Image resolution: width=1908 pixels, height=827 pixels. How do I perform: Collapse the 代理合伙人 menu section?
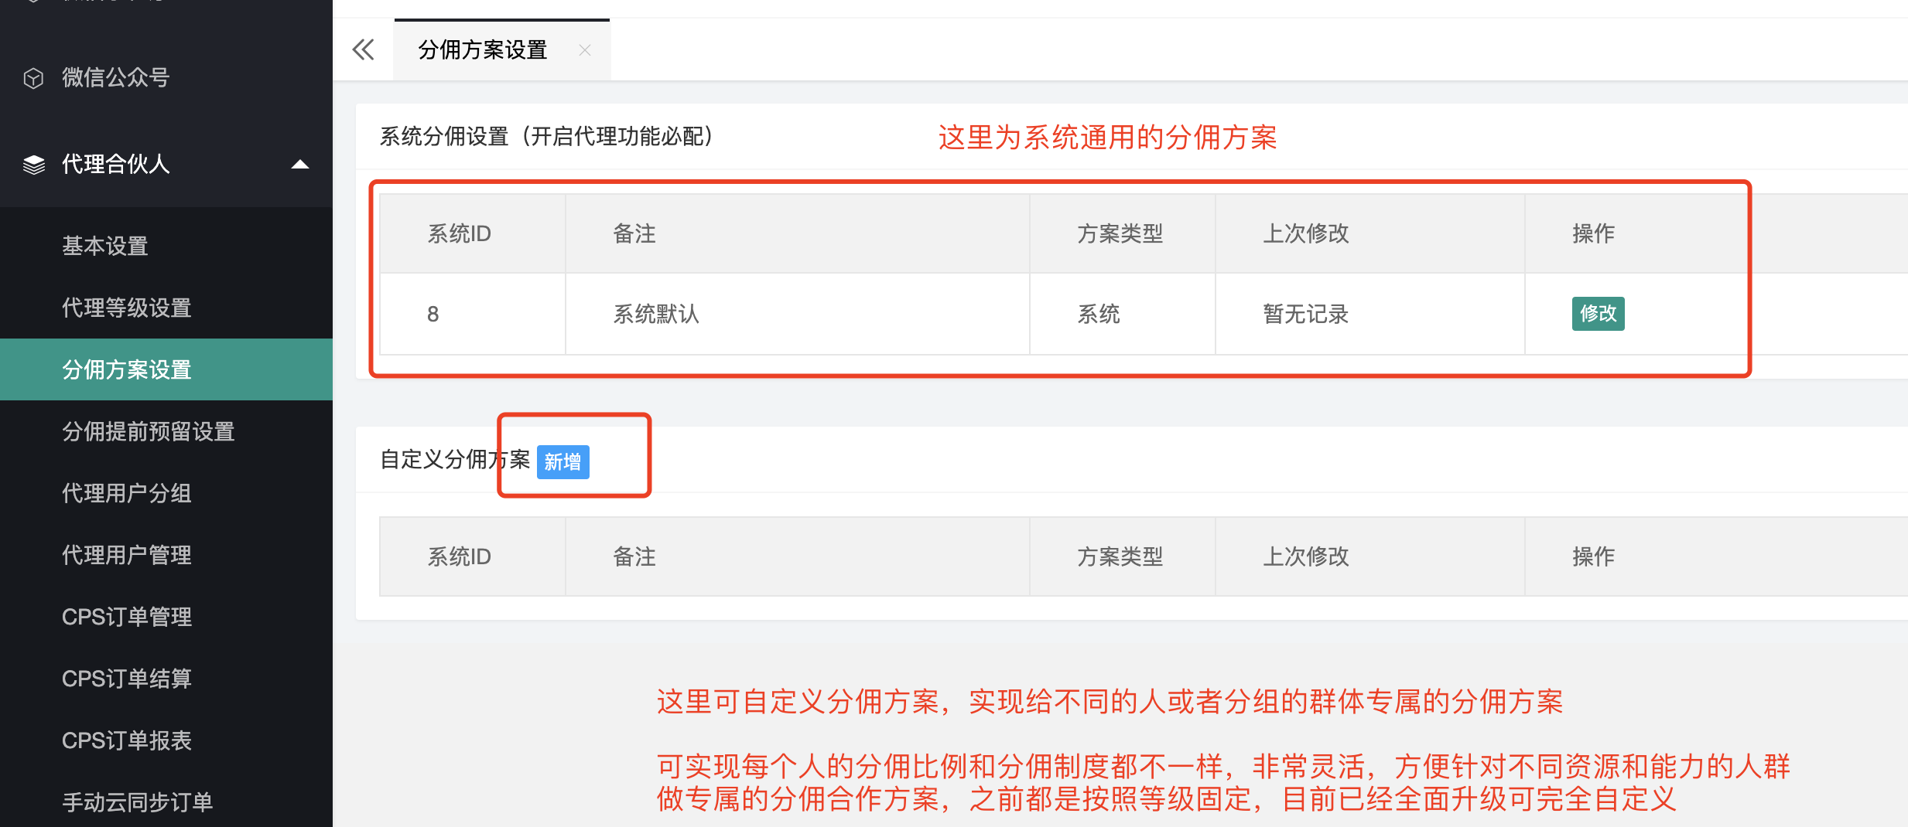pyautogui.click(x=300, y=164)
